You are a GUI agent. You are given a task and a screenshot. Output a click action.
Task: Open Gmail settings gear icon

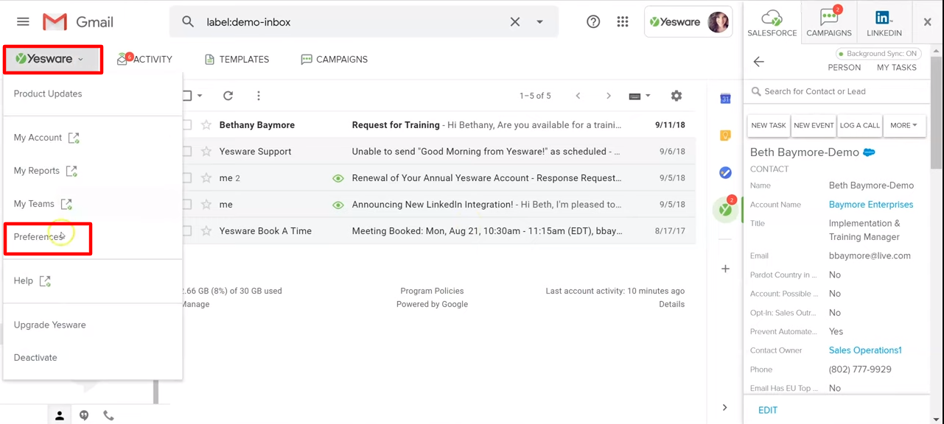click(x=676, y=96)
